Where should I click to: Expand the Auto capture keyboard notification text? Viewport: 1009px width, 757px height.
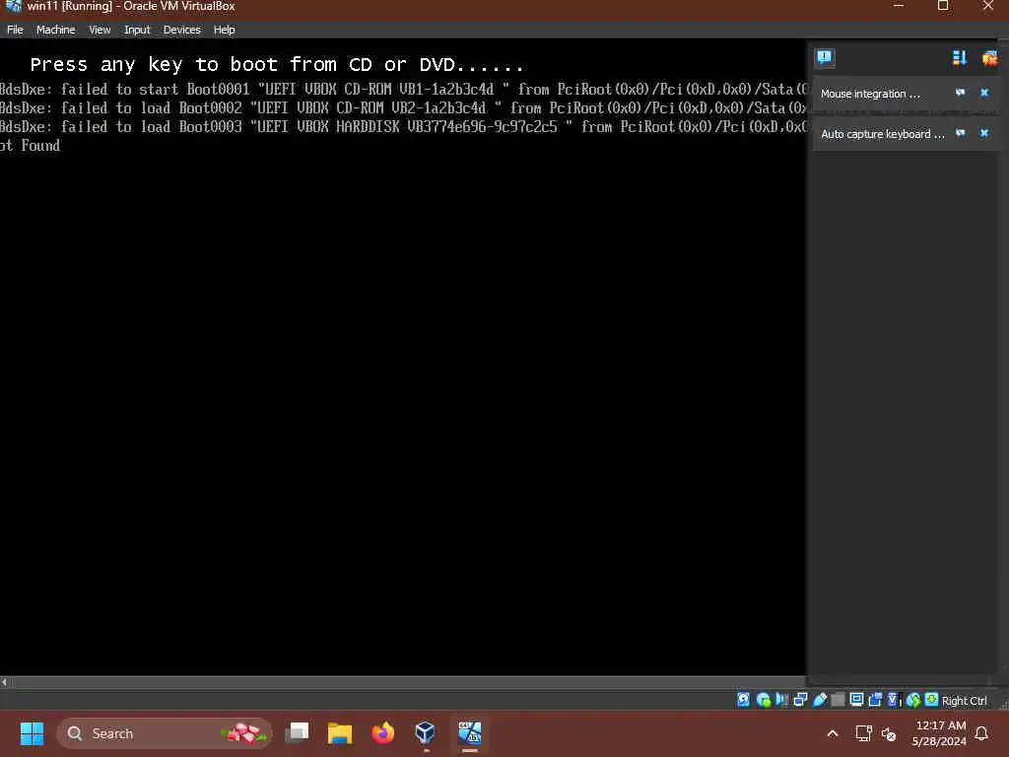tap(882, 134)
